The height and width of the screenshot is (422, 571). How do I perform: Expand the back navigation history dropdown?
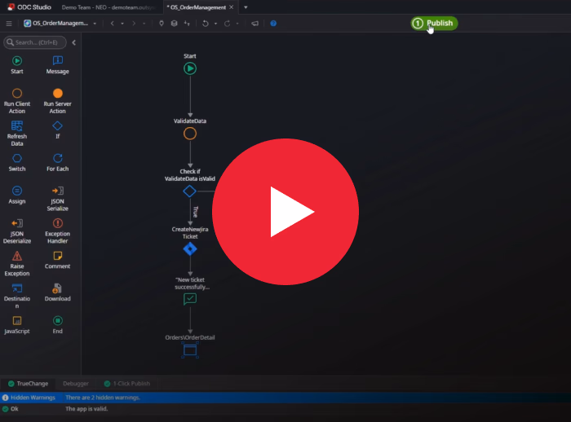coord(122,24)
